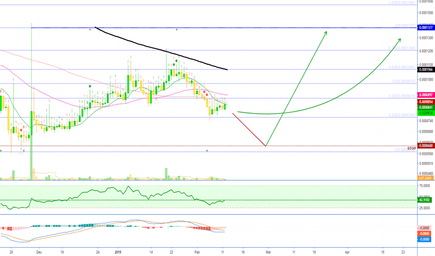435x256 pixels.
Task: Select the 1.236(0.0001568) Fibonacci label
Action: pyautogui.click(x=402, y=3)
